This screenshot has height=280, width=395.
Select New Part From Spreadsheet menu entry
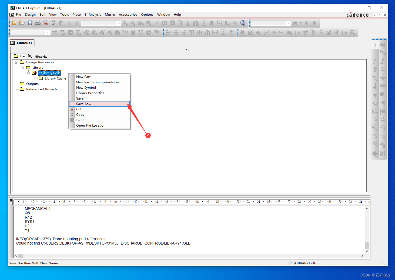(x=98, y=82)
